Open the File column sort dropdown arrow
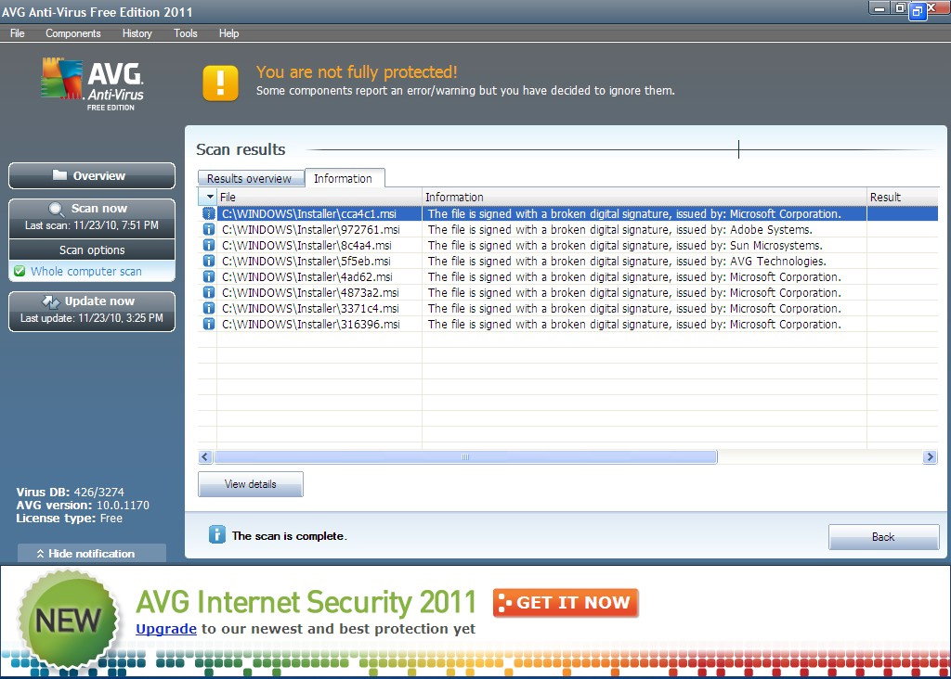The width and height of the screenshot is (951, 679). tap(210, 197)
